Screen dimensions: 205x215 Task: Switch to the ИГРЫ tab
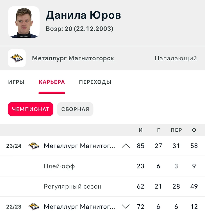point(16,82)
